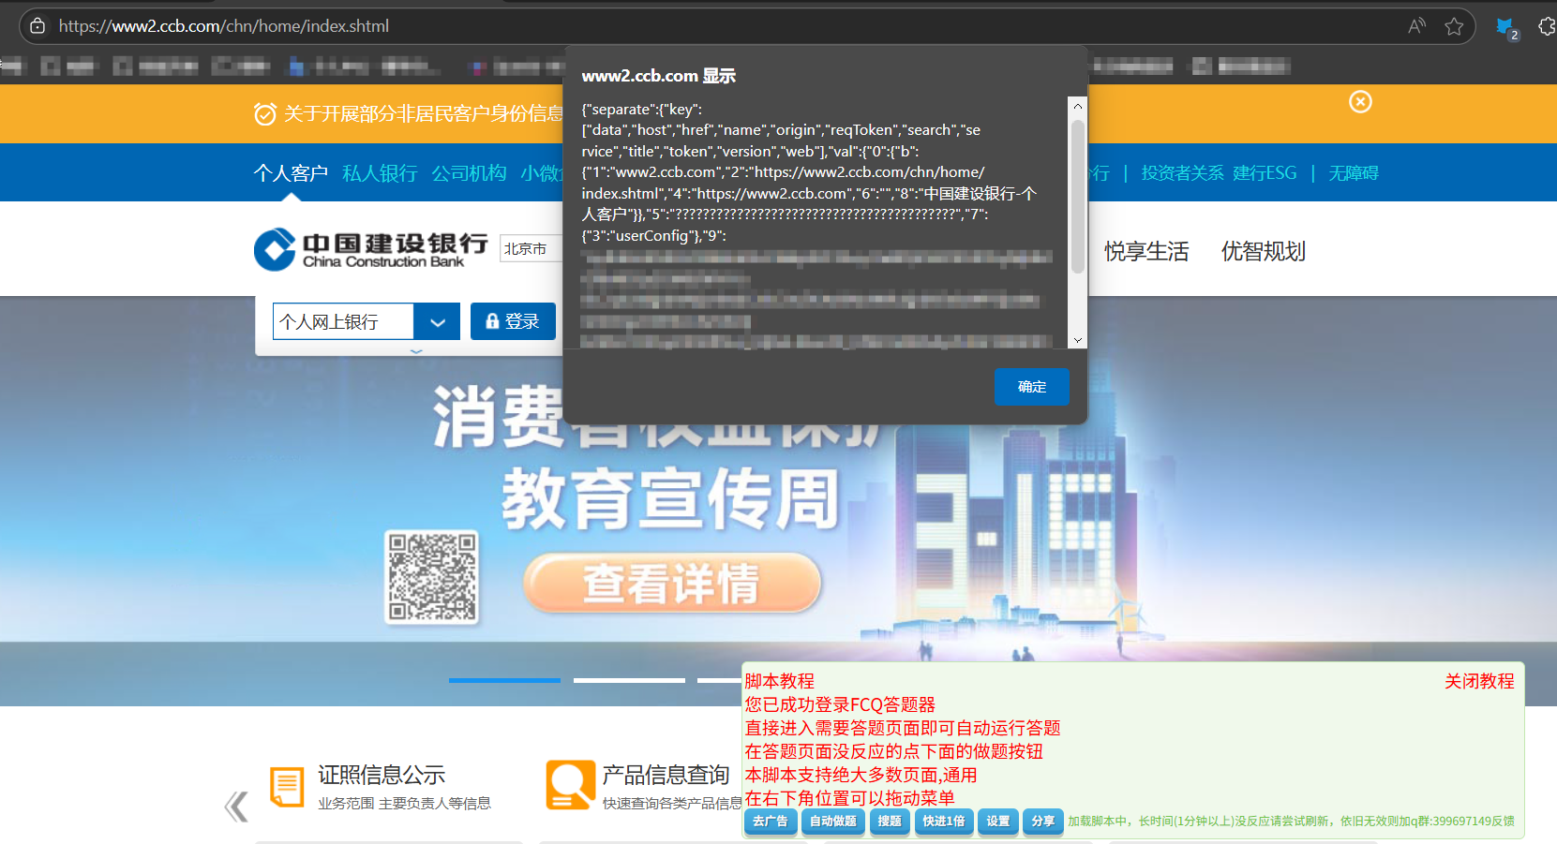
Task: Open the 个人网上银行 dropdown arrow
Action: pyautogui.click(x=437, y=322)
